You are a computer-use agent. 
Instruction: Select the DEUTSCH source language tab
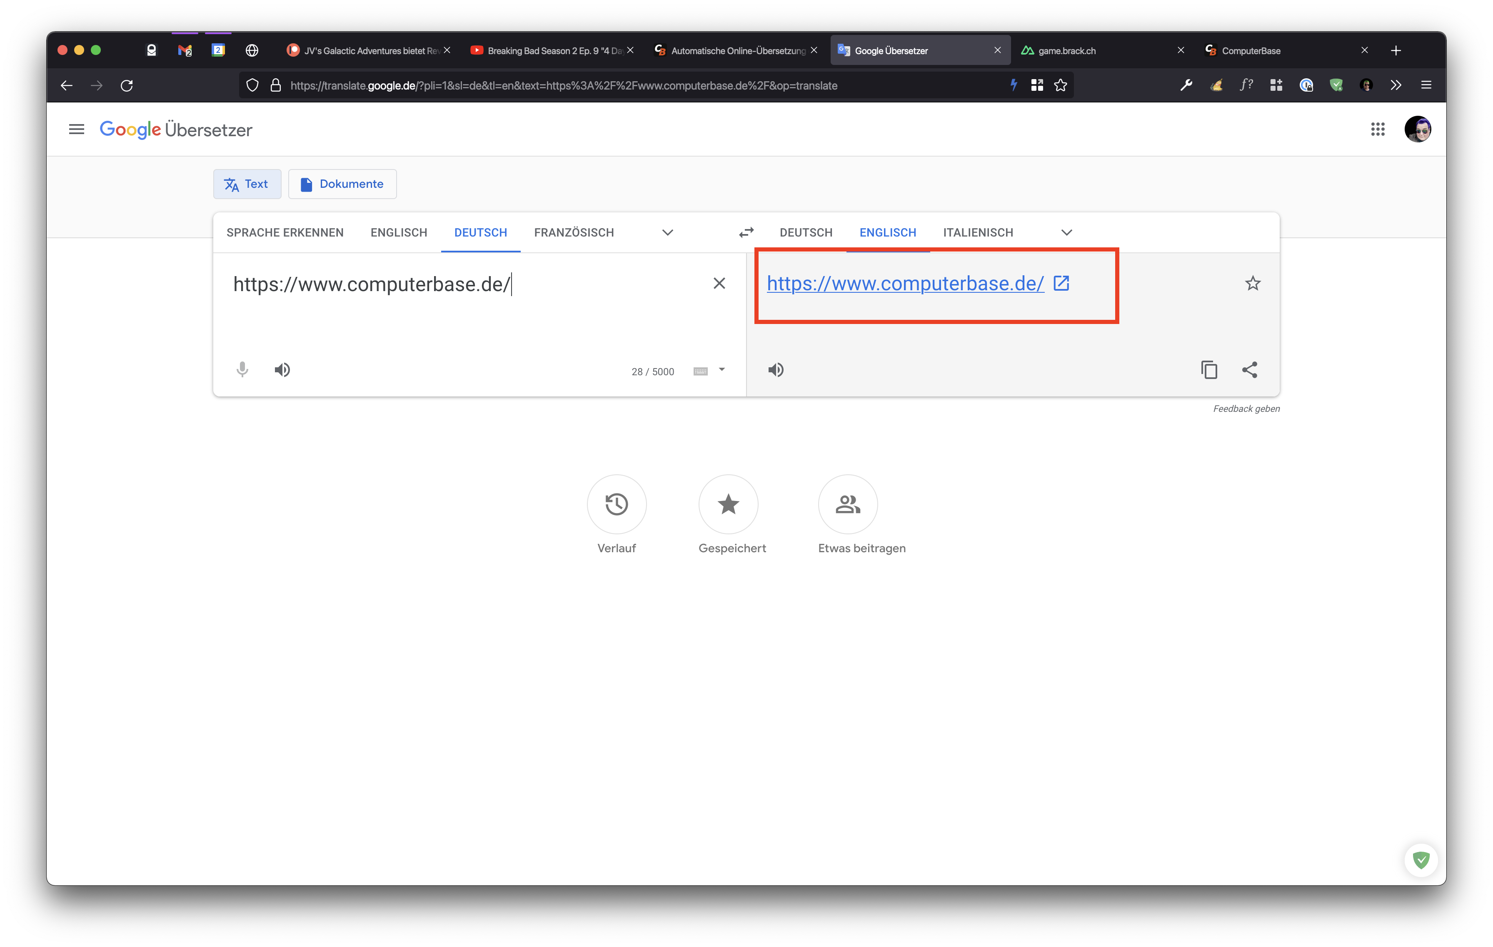tap(480, 232)
